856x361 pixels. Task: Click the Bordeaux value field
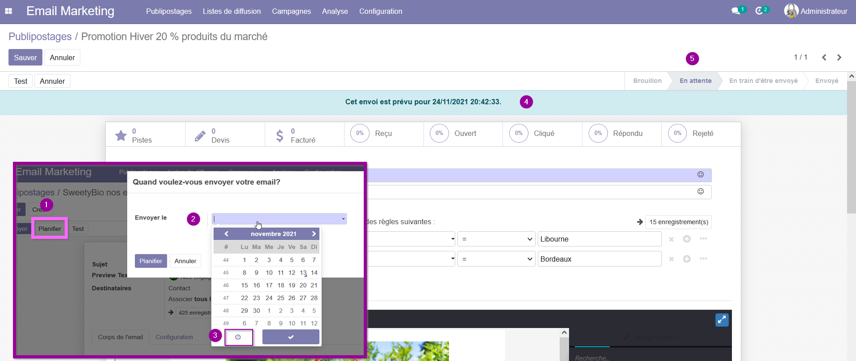pyautogui.click(x=599, y=259)
